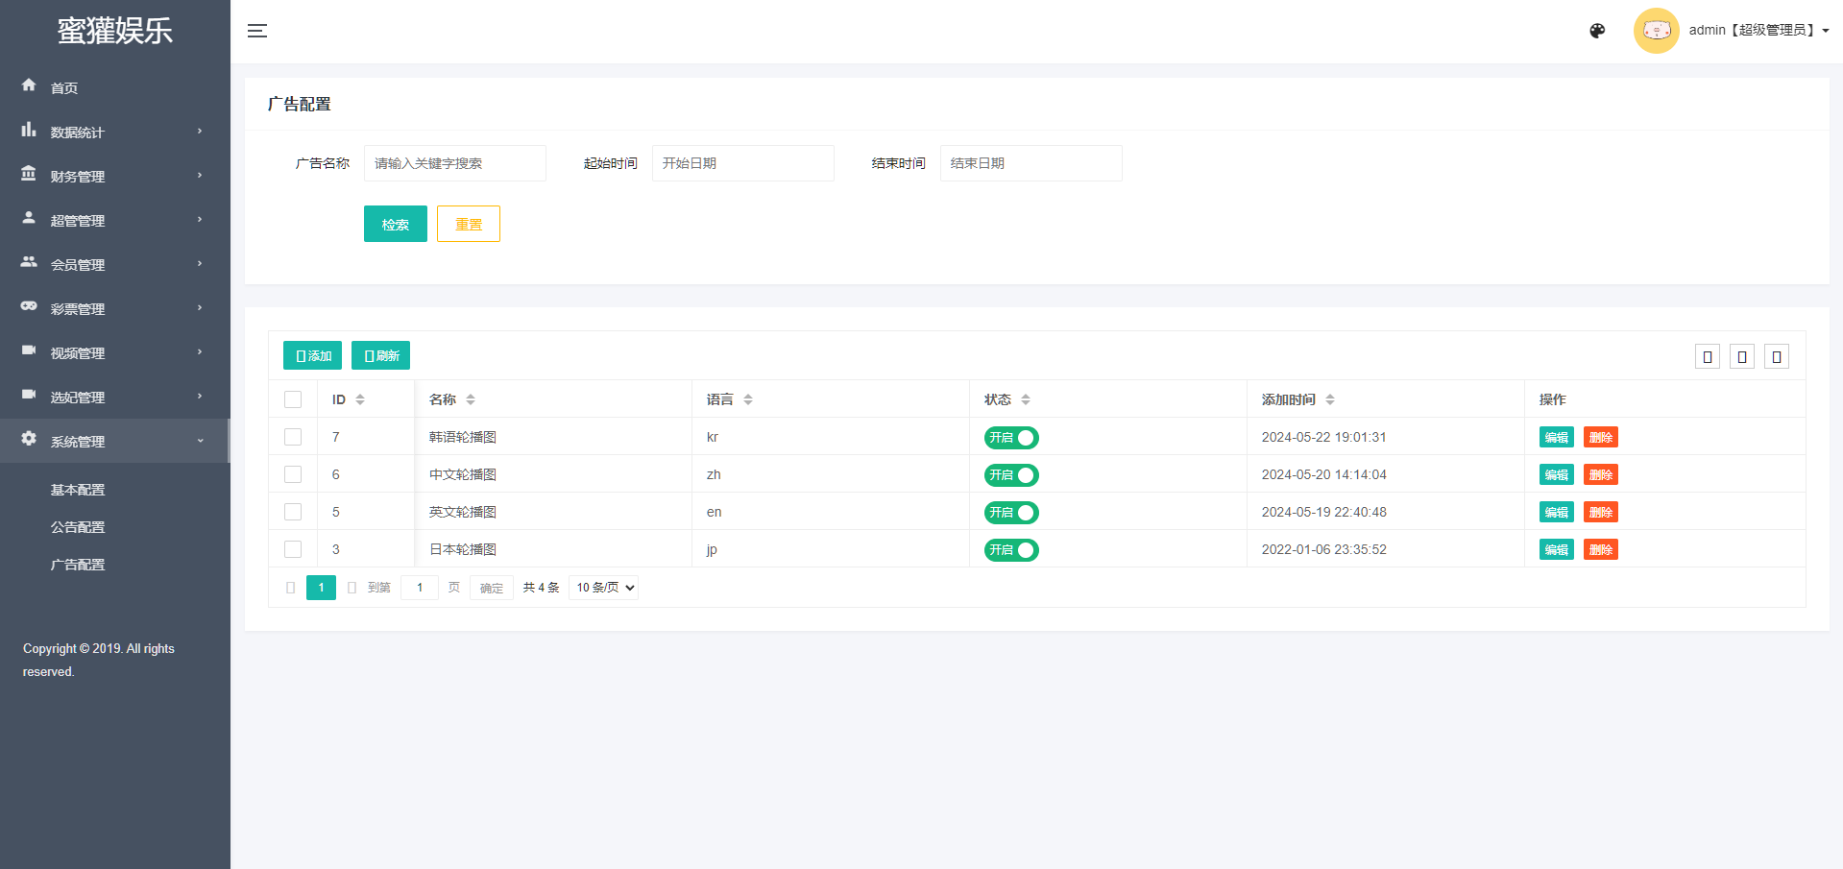Screen dimensions: 1843x869
Task: Click the finance management bank icon
Action: pyautogui.click(x=29, y=174)
